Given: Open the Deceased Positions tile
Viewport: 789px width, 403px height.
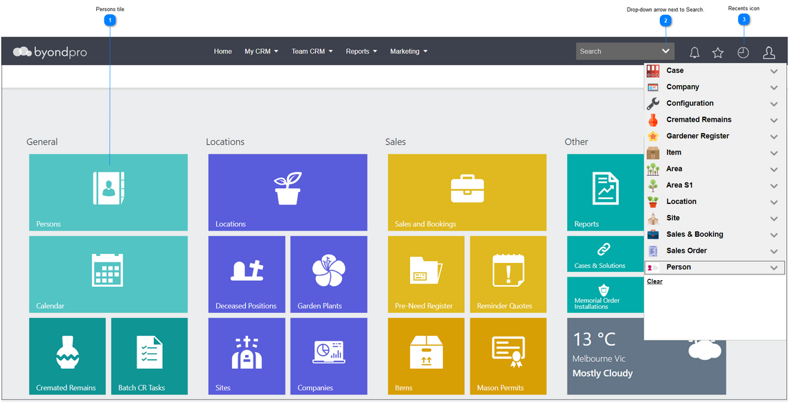Looking at the screenshot, I should pyautogui.click(x=247, y=274).
